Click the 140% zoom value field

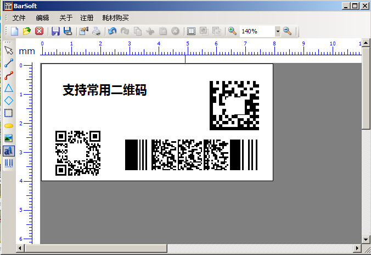(x=257, y=31)
